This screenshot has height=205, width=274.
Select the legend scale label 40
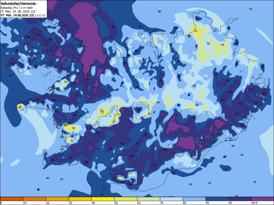pos(93,203)
